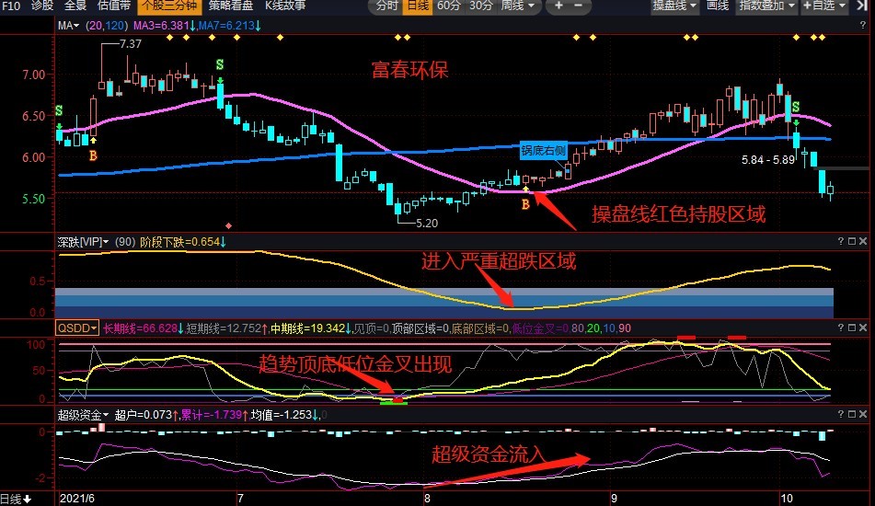Image resolution: width=875 pixels, height=506 pixels.
Task: Switch to 分时 intraday chart view
Action: click(387, 6)
